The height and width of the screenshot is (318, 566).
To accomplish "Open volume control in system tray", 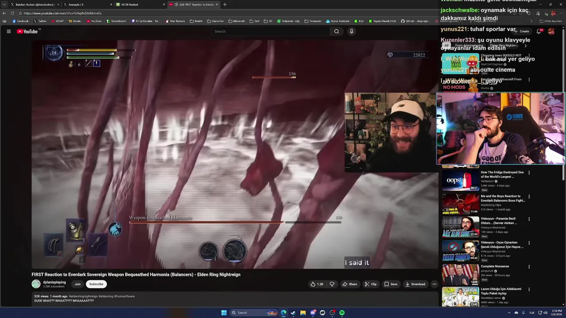I will coord(545,313).
